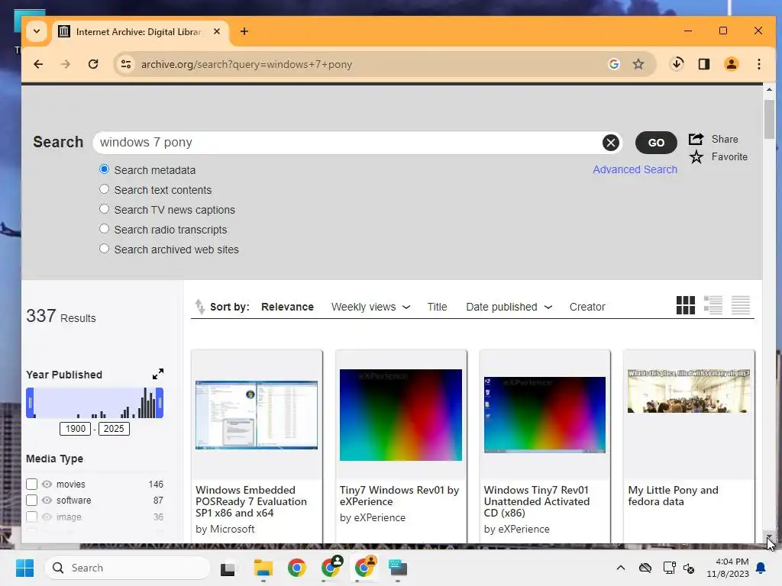Open My Little Pony and fedora data
Screen dimensions: 782x586
tap(674, 496)
